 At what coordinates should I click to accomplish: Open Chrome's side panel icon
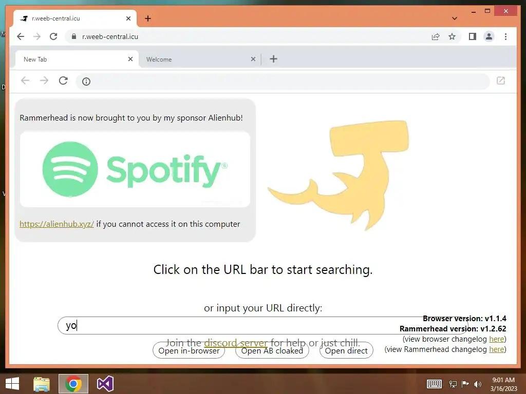click(x=473, y=36)
